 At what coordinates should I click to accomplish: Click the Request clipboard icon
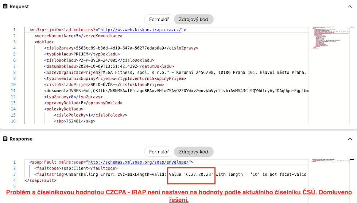point(5,7)
